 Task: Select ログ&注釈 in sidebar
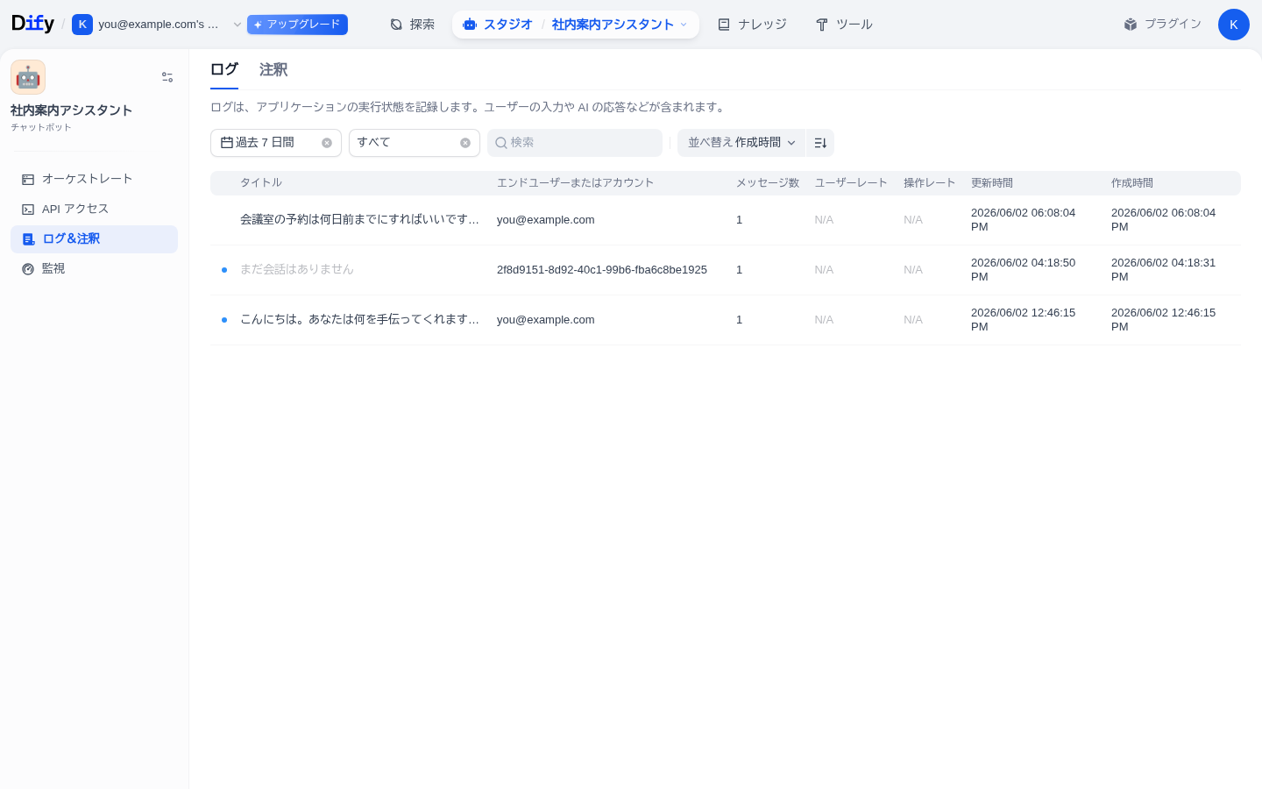click(x=94, y=238)
